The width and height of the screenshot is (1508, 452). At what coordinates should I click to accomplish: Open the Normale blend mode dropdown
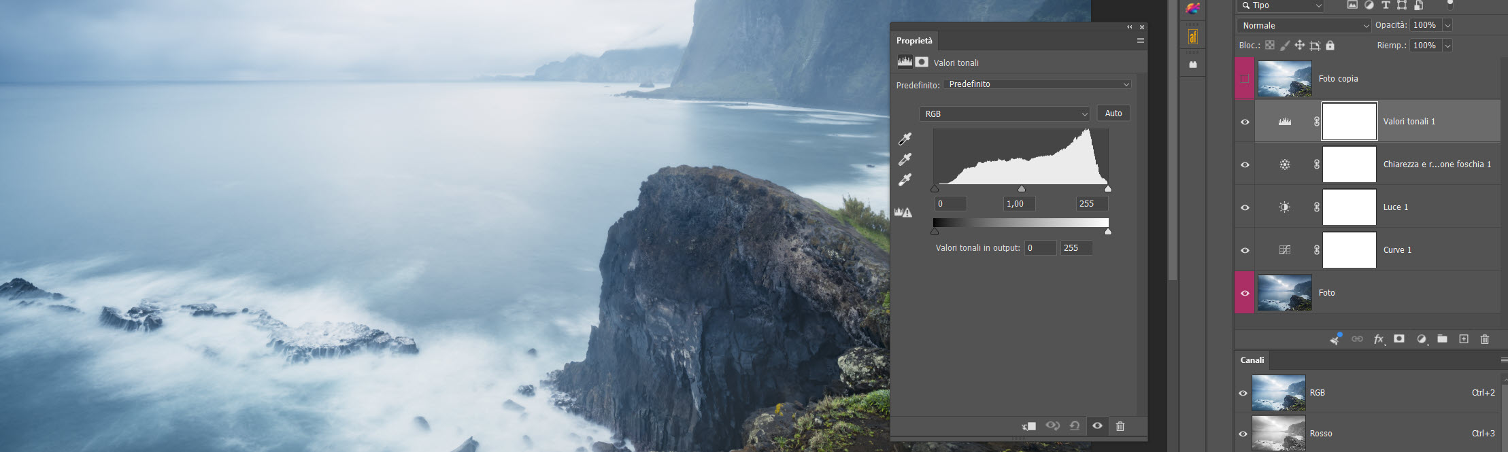(x=1304, y=26)
